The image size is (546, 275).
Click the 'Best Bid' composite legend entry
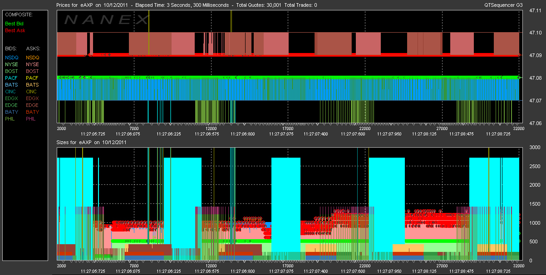pyautogui.click(x=15, y=24)
